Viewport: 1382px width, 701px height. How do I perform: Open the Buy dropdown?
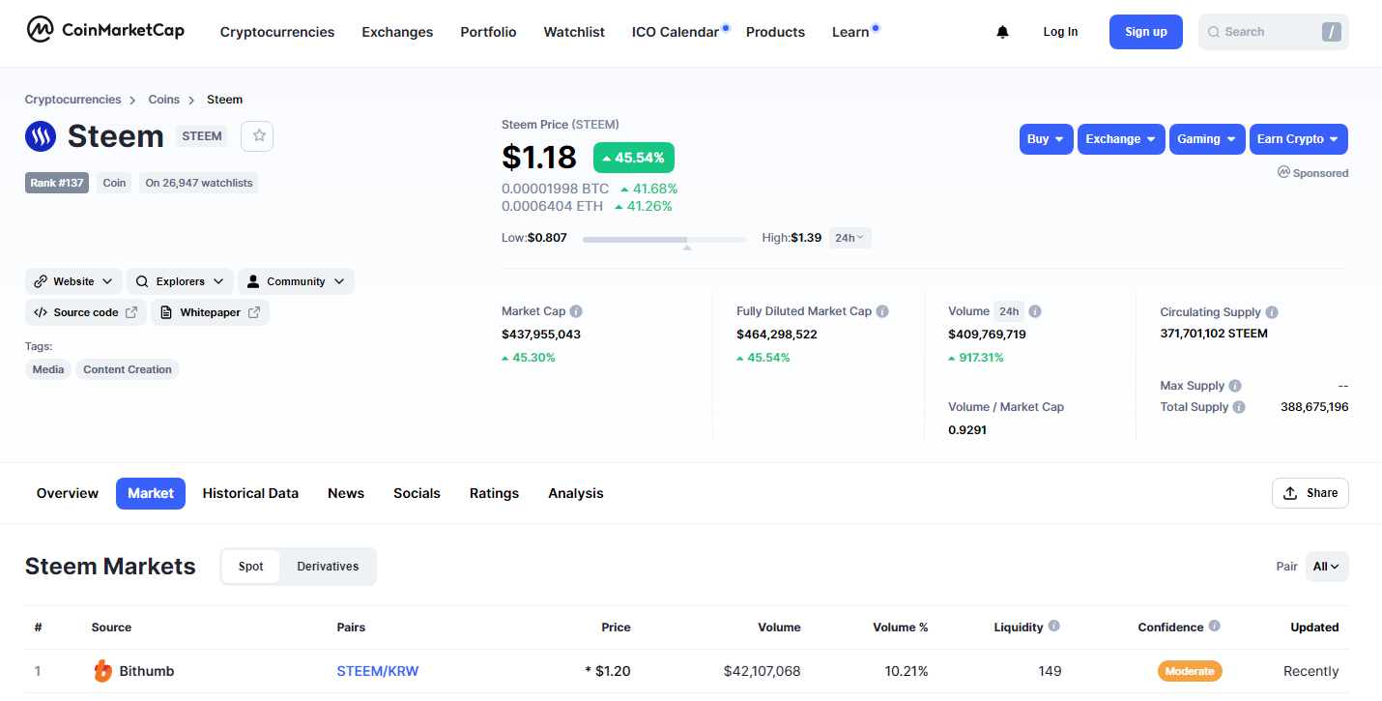1047,139
